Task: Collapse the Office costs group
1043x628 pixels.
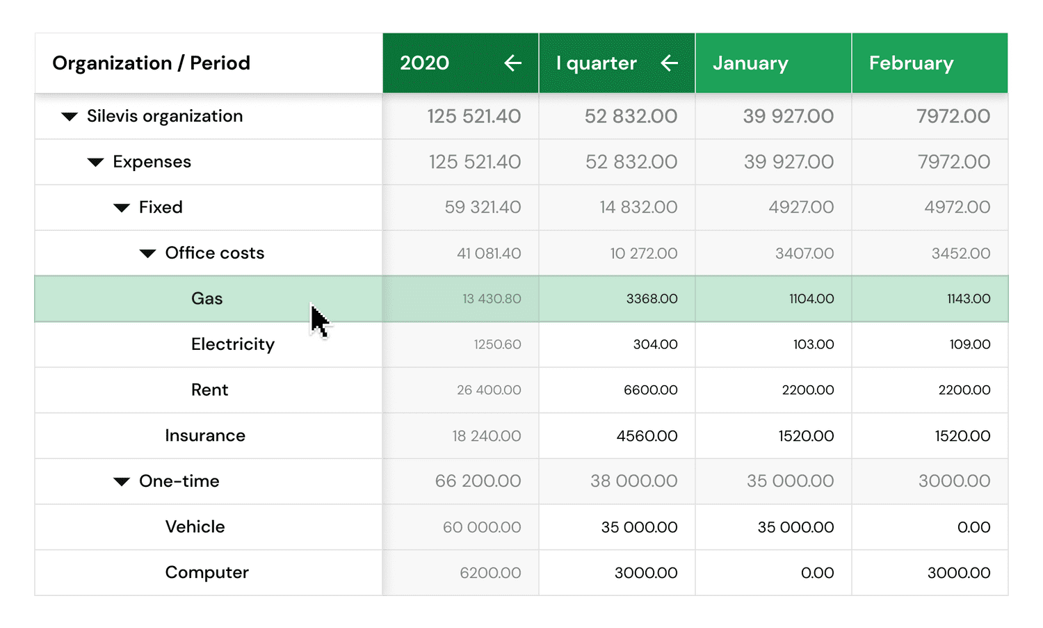Action: pyautogui.click(x=147, y=254)
